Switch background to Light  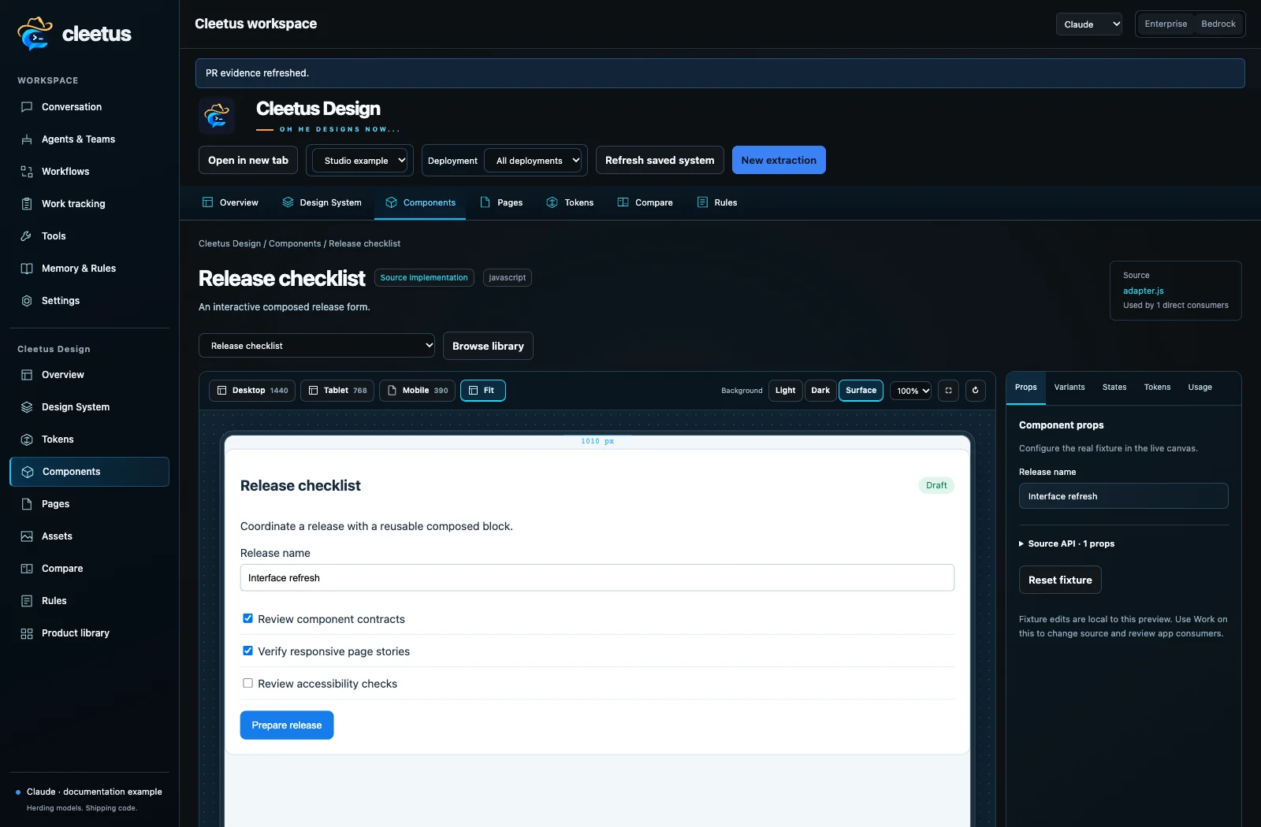click(786, 391)
